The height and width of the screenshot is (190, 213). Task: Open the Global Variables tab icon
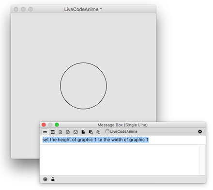pos(68,132)
